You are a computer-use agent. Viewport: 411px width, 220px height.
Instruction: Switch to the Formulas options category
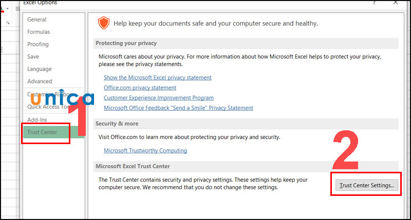[x=39, y=32]
